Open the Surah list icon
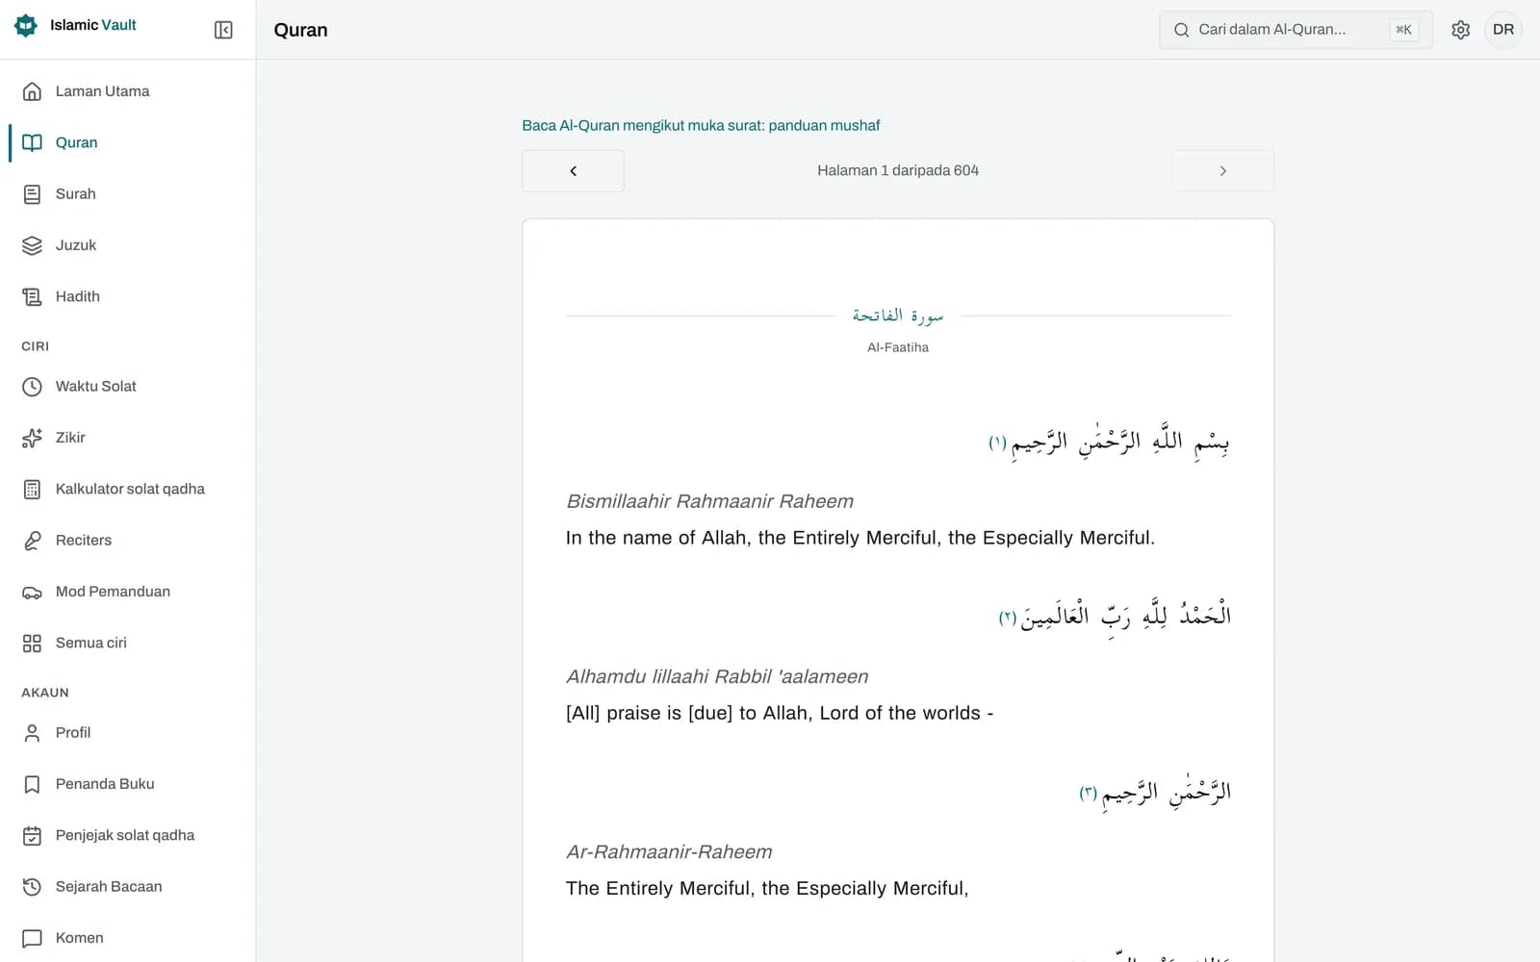Image resolution: width=1540 pixels, height=962 pixels. point(32,194)
